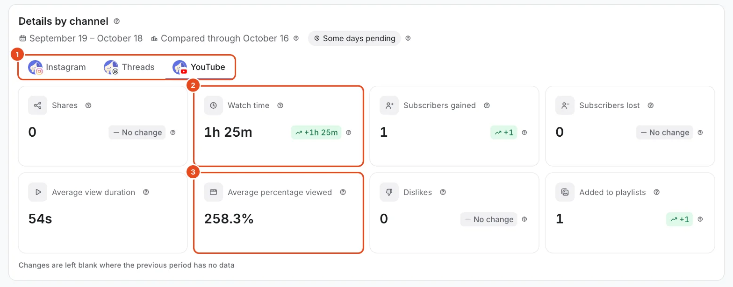Open help icon next to Some days pending
The height and width of the screenshot is (287, 733).
pyautogui.click(x=408, y=38)
